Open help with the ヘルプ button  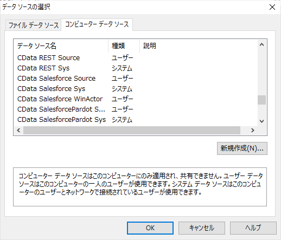tap(253, 228)
